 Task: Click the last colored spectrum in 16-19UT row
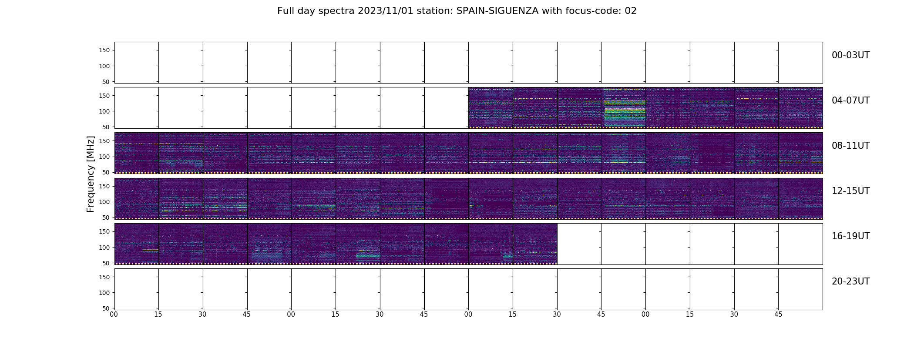coord(535,244)
